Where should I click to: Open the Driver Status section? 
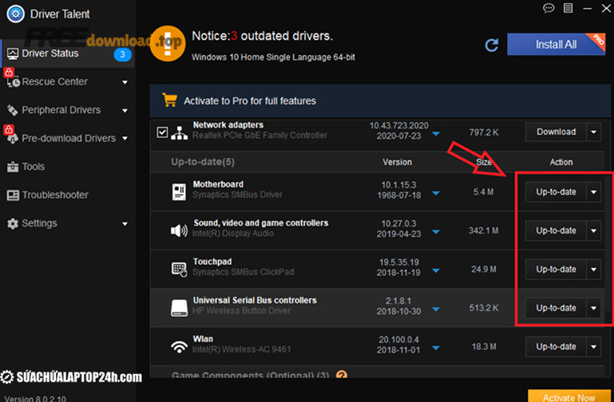pyautogui.click(x=67, y=54)
